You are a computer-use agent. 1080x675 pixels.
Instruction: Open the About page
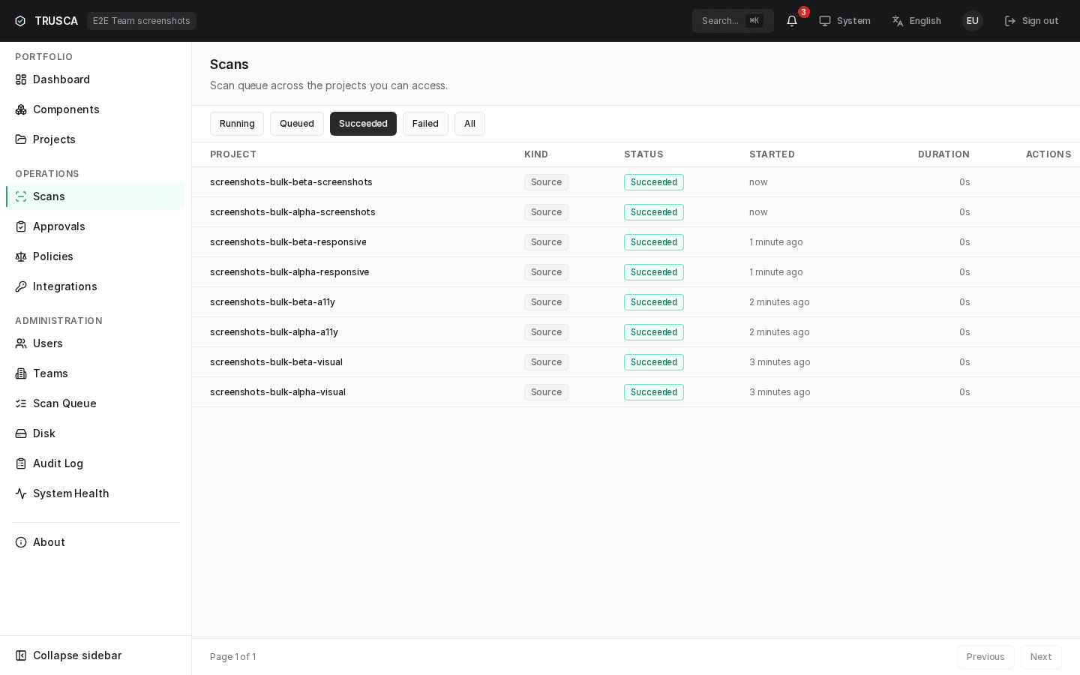point(95,542)
